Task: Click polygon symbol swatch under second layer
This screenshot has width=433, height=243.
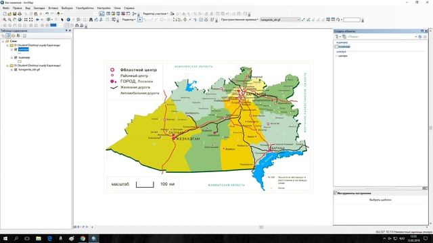Action: pos(20,61)
